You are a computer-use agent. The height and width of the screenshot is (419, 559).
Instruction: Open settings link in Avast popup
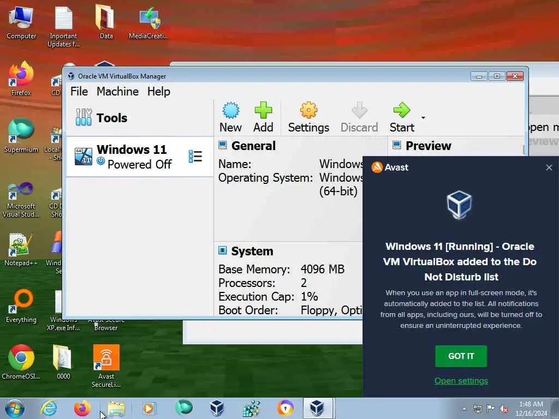tap(461, 381)
